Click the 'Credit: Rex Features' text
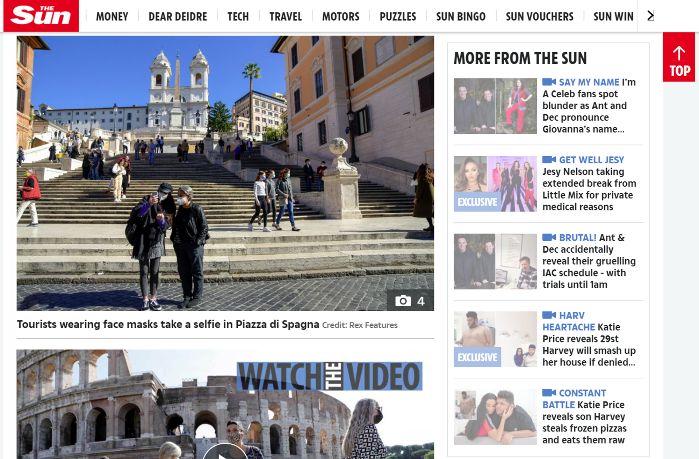The height and width of the screenshot is (459, 699). pos(360,325)
